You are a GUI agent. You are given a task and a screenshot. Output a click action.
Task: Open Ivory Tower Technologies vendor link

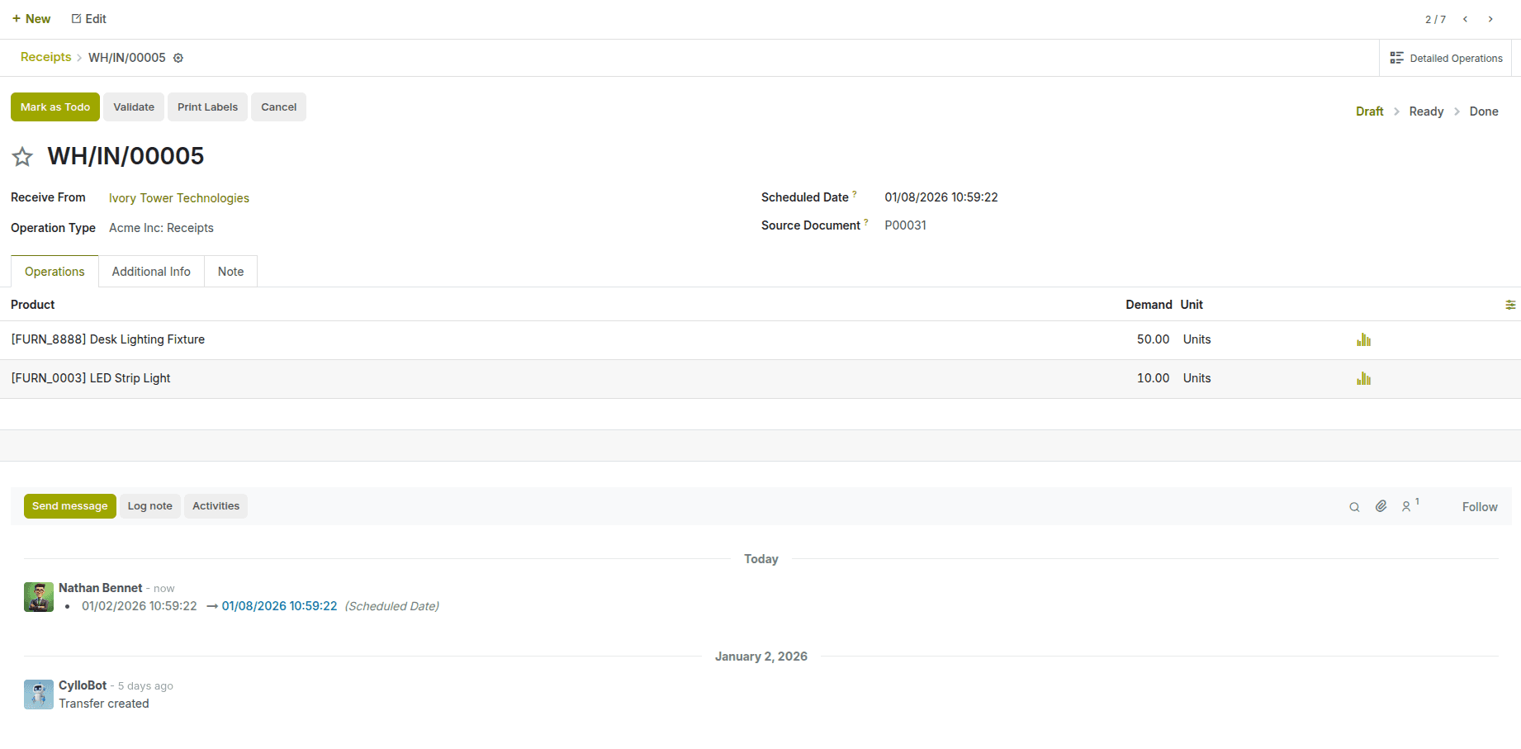coord(179,198)
